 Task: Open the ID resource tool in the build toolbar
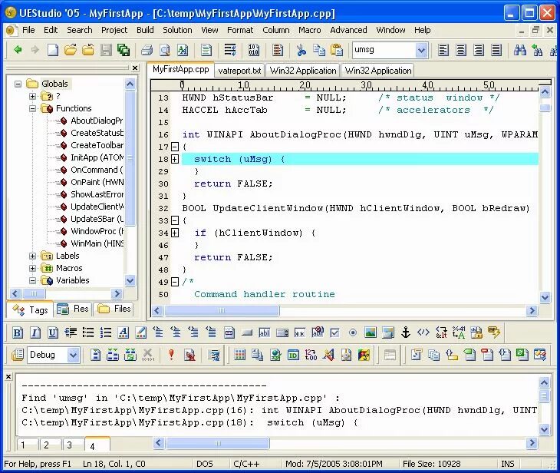pyautogui.click(x=293, y=355)
